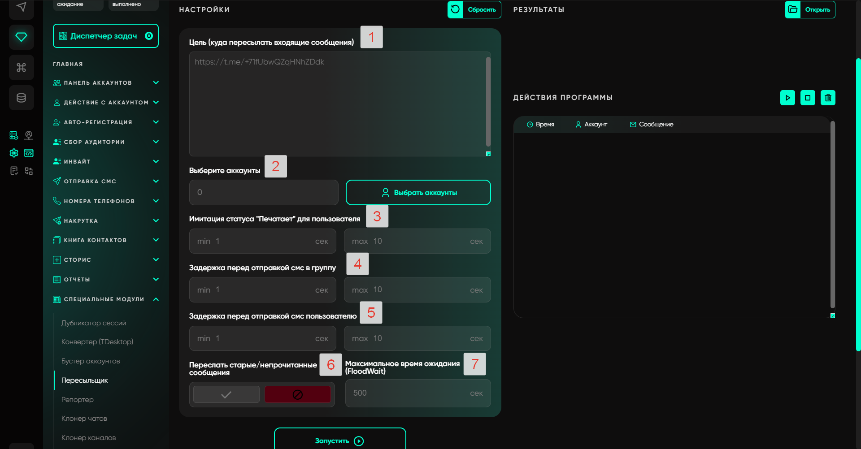861x449 pixels.
Task: Disable forwarding old messages with red toggle
Action: pyautogui.click(x=297, y=394)
